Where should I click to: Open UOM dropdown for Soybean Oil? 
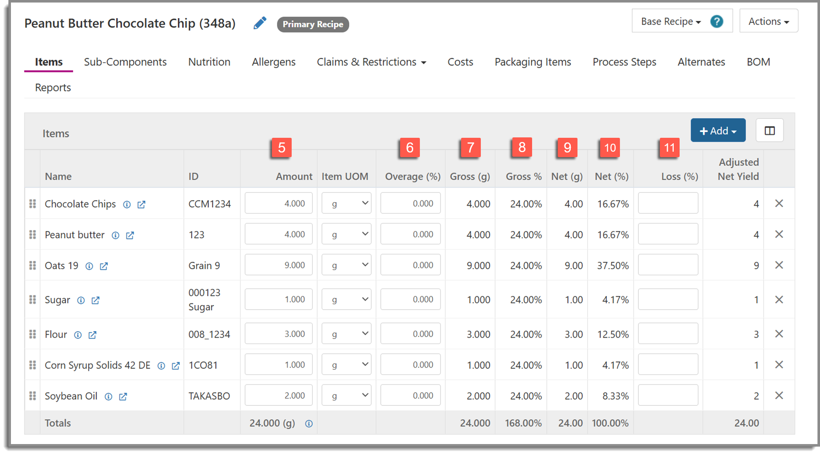pyautogui.click(x=346, y=395)
